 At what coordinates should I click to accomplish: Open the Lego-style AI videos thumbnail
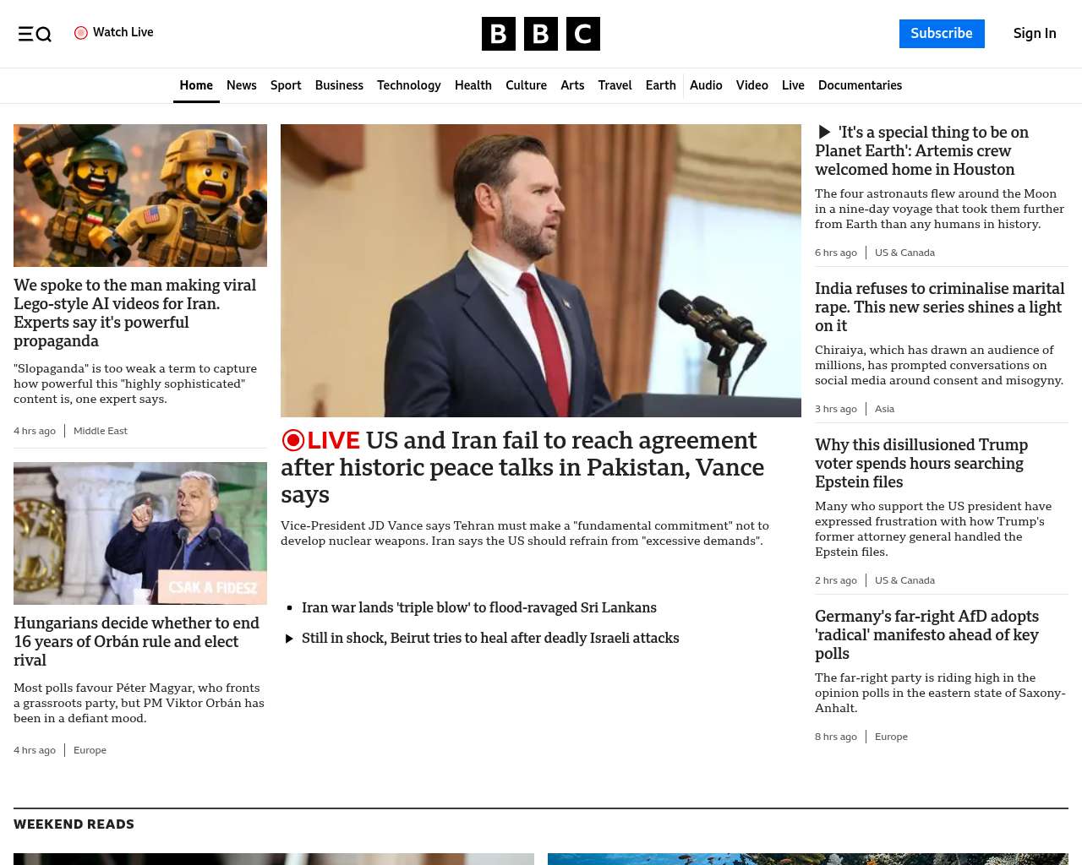[140, 195]
